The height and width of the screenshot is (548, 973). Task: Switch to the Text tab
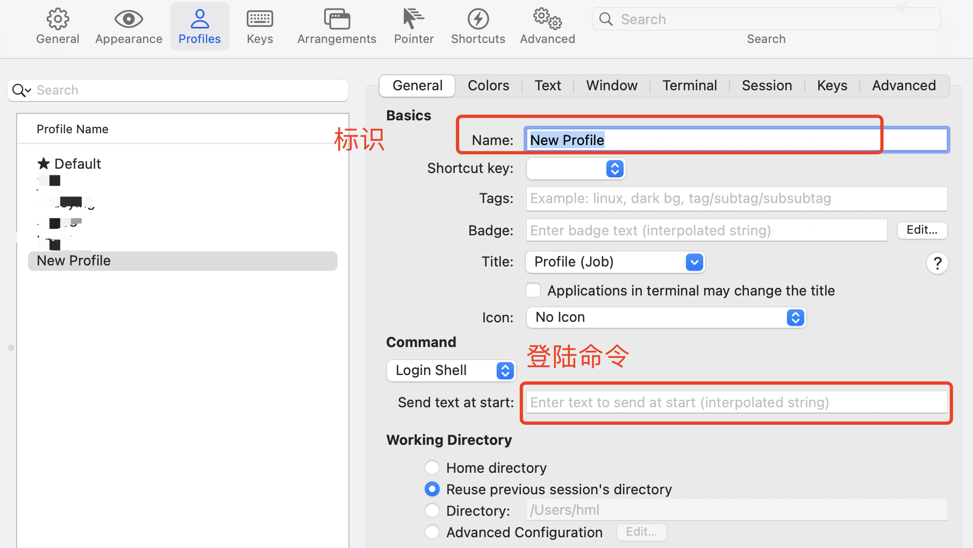coord(548,86)
